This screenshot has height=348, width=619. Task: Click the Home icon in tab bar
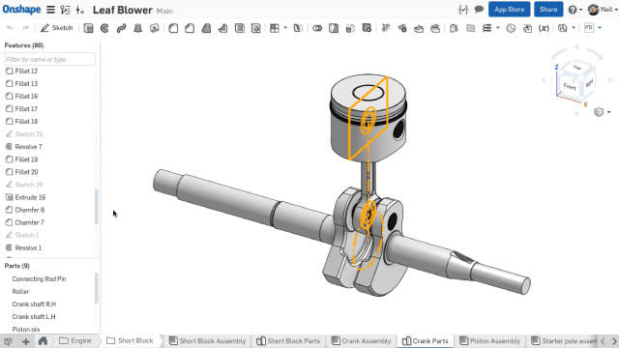[x=43, y=341]
